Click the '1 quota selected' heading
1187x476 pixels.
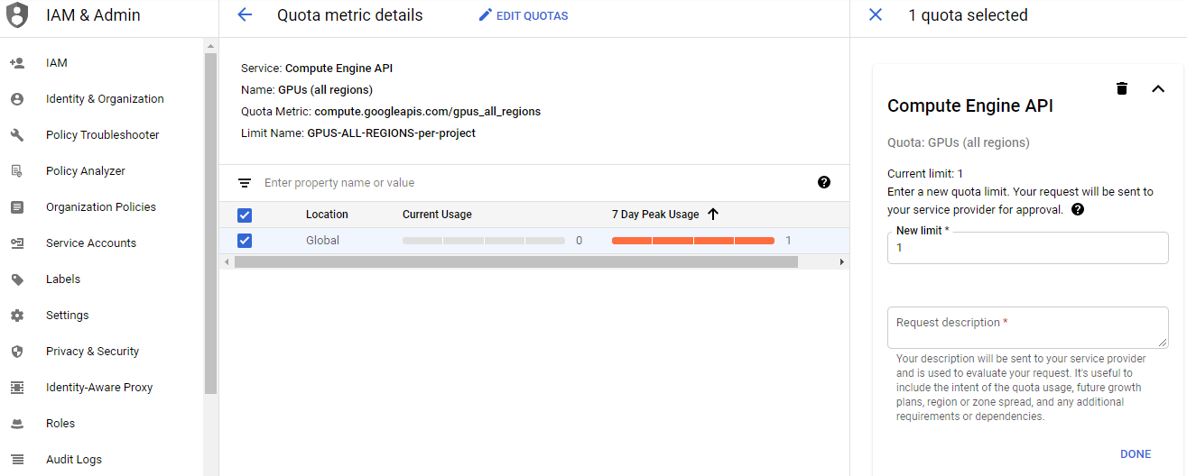point(968,15)
